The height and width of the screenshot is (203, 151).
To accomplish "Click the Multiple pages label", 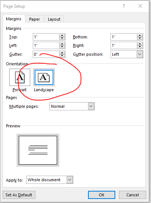I will tap(24, 106).
